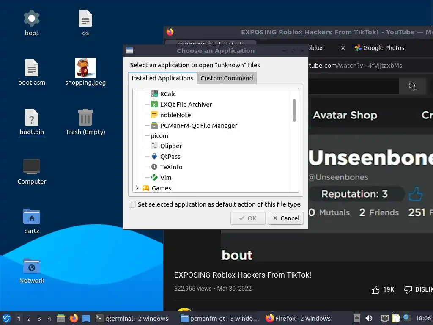433x325 pixels.
Task: Select picom in the list
Action: point(159,136)
